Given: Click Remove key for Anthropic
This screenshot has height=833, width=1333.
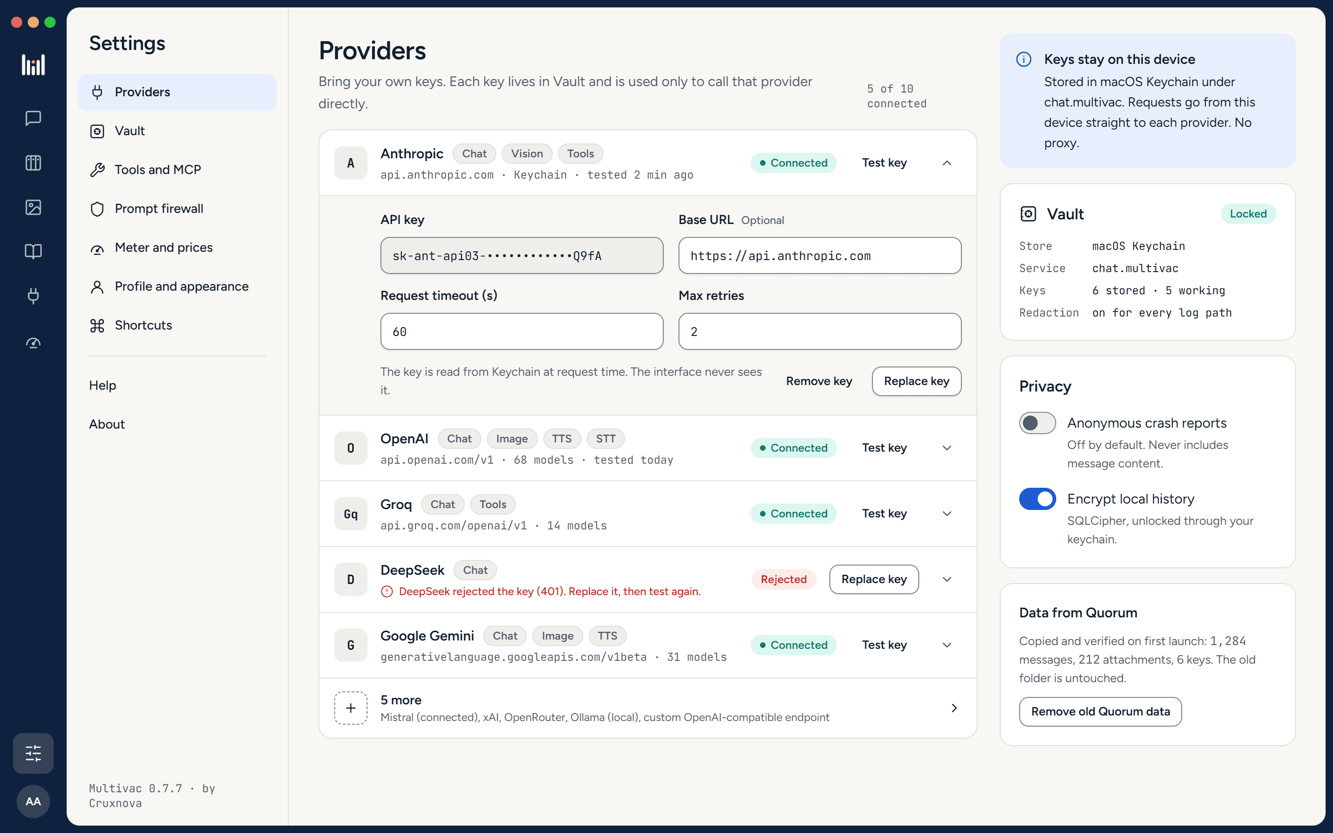Looking at the screenshot, I should (818, 381).
